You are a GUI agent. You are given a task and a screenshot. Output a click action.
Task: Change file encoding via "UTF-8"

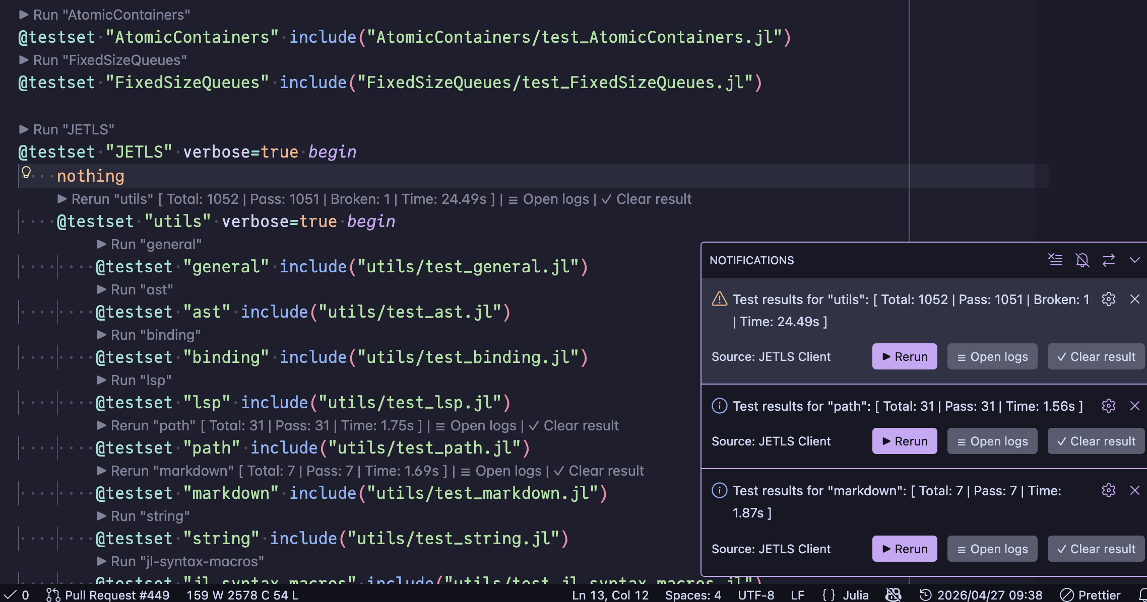pyautogui.click(x=756, y=595)
